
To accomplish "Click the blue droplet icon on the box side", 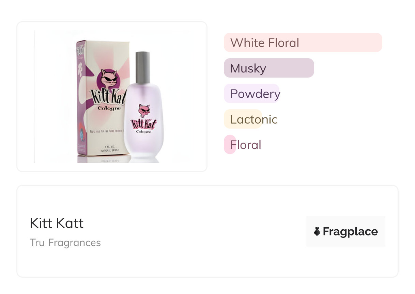I will [x=82, y=135].
